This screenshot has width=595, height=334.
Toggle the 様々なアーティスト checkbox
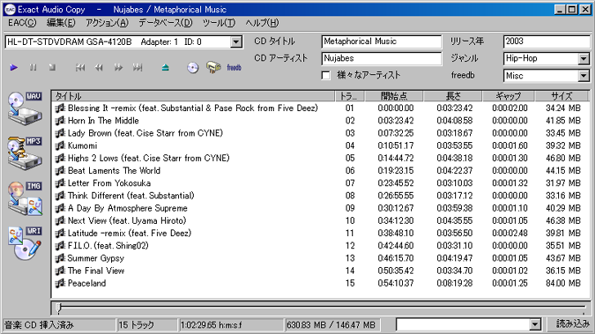(x=325, y=75)
